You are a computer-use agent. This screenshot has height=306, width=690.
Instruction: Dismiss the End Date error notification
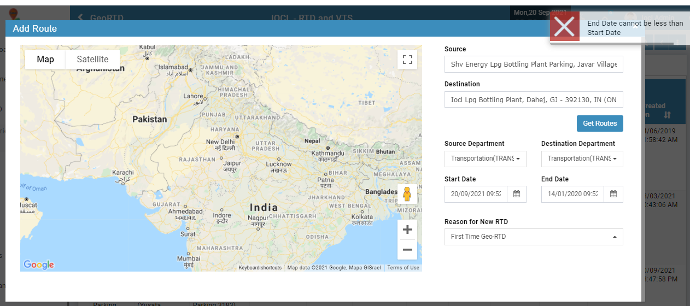point(564,26)
